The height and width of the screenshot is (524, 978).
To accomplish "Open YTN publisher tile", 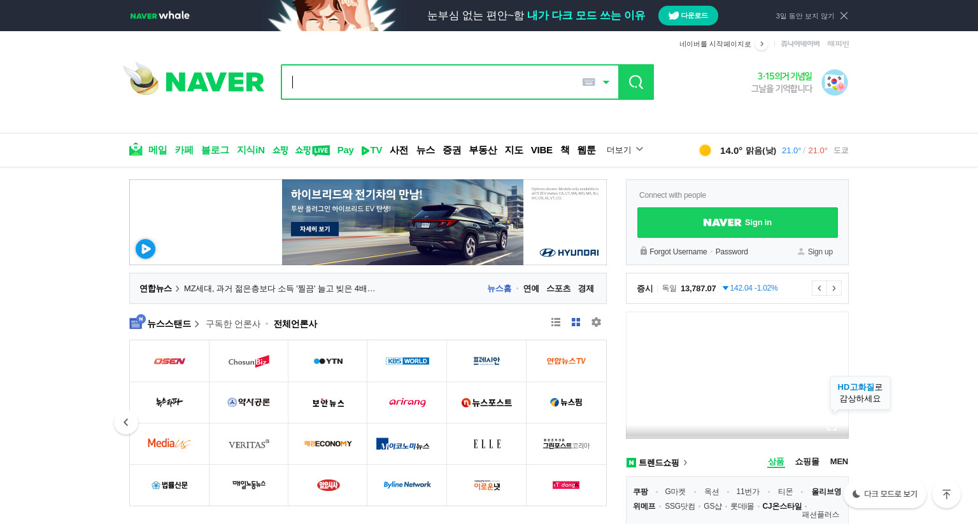I will pos(328,361).
